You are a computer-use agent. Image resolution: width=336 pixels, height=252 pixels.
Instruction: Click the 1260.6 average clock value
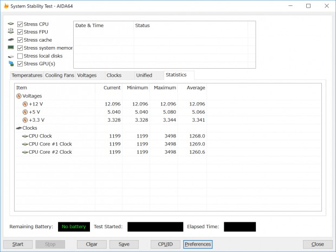[x=197, y=152]
